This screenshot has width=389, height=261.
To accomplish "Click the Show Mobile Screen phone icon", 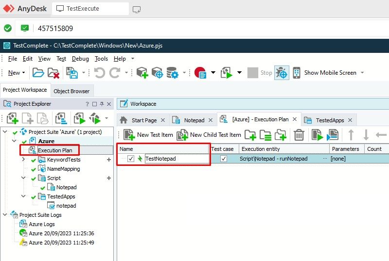I will click(x=296, y=73).
